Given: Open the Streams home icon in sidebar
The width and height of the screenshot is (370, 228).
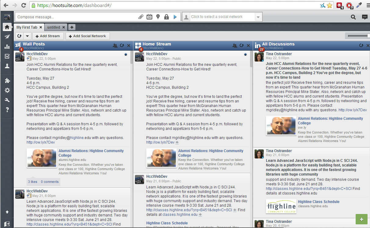Looking at the screenshot, I should (7, 27).
